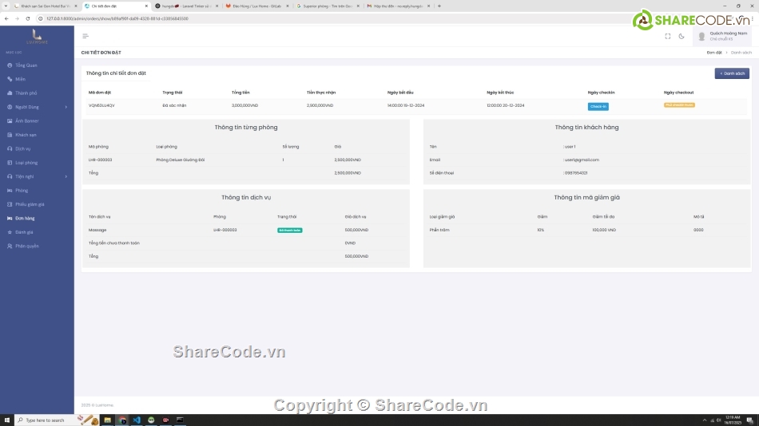Click Phòng Deluxe Giường Đôi room type

point(180,160)
